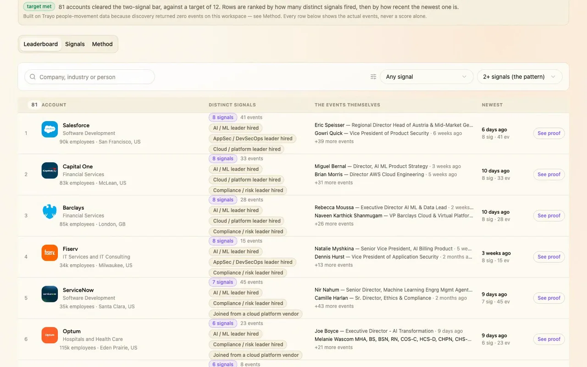Click the Joe Boyce event line

pos(388,331)
